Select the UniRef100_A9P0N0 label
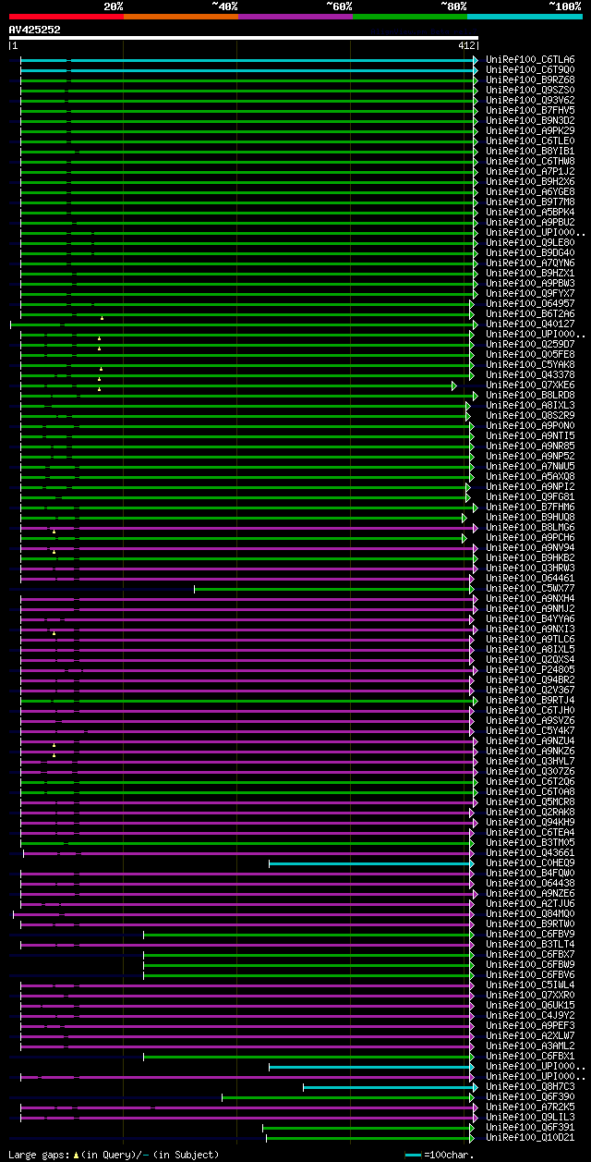 [530, 425]
